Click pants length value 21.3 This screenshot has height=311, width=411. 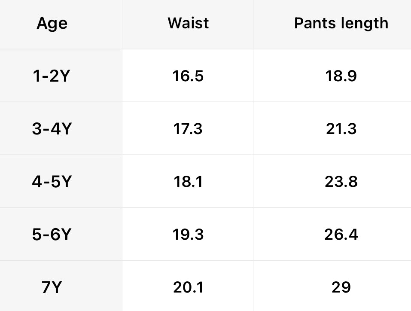click(341, 129)
